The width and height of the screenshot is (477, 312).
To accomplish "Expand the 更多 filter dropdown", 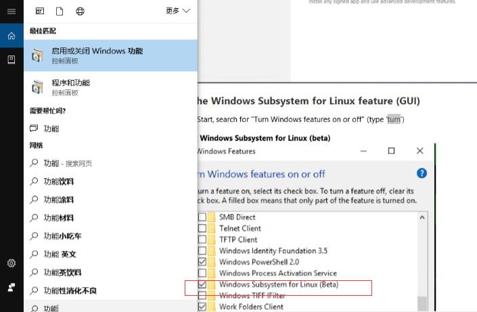I will (x=178, y=11).
